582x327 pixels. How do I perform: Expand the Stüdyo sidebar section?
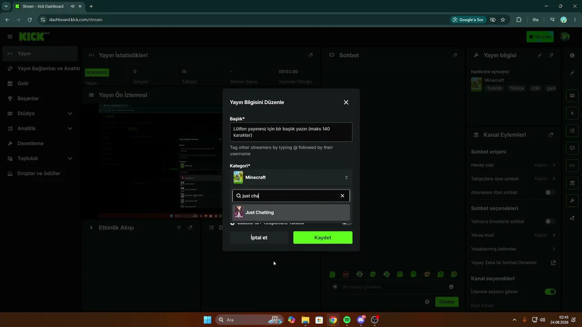[x=40, y=114]
